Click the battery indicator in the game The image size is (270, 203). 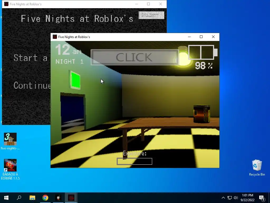(x=203, y=52)
